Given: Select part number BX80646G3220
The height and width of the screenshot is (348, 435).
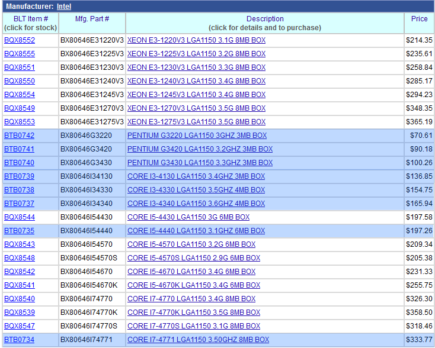Looking at the screenshot, I should tap(86, 136).
